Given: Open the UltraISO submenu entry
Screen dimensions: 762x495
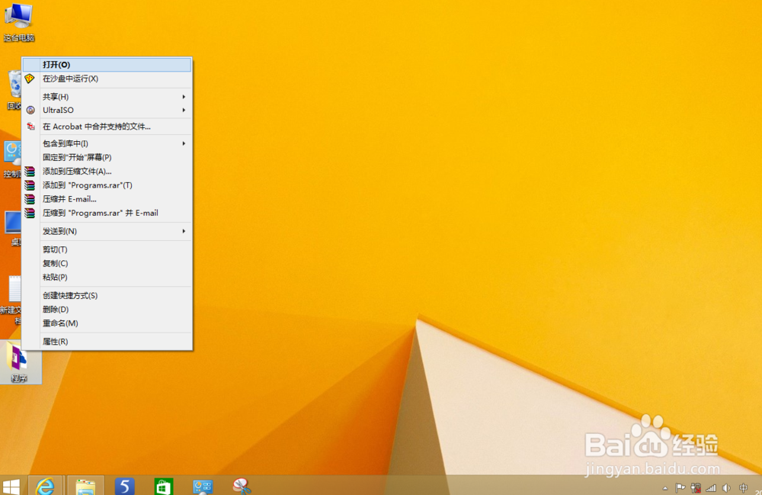Looking at the screenshot, I should (107, 111).
